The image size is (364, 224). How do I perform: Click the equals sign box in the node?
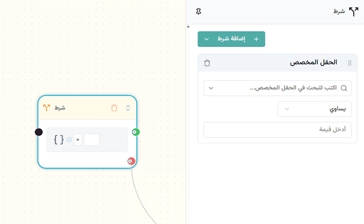pos(78,140)
